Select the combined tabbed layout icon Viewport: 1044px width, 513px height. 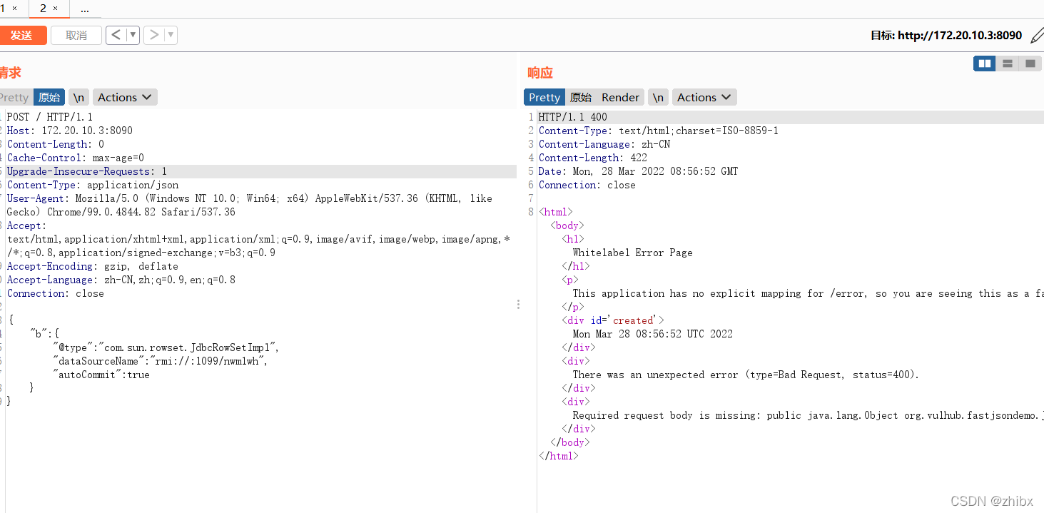(x=1030, y=64)
